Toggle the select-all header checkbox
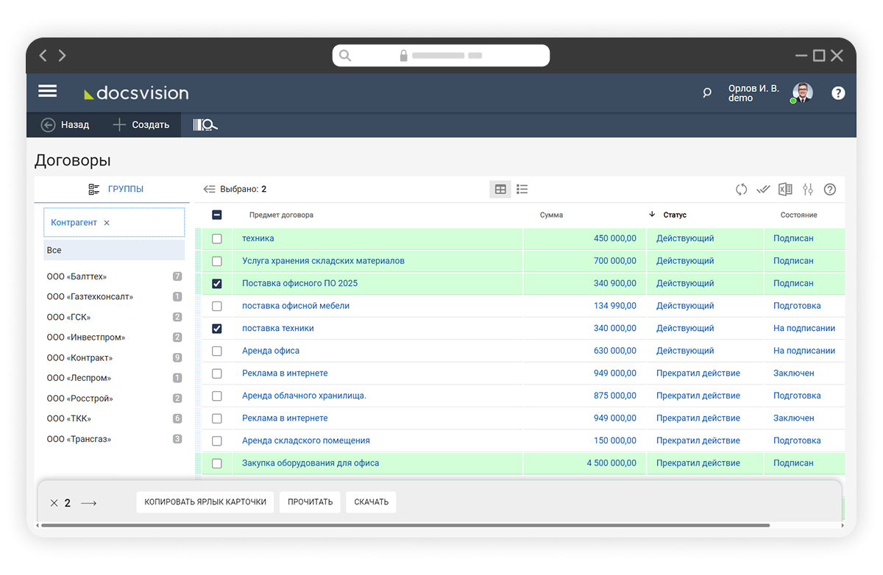883x575 pixels. [x=217, y=215]
